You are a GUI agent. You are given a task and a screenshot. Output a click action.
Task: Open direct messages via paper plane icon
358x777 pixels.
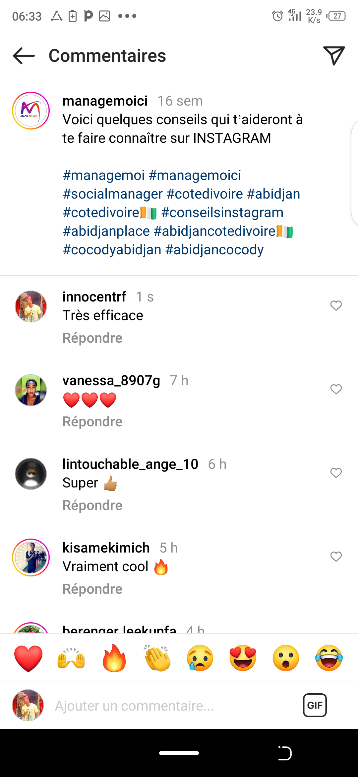(333, 55)
